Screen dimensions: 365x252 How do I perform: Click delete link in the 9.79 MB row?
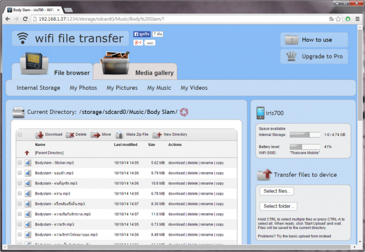(x=193, y=173)
